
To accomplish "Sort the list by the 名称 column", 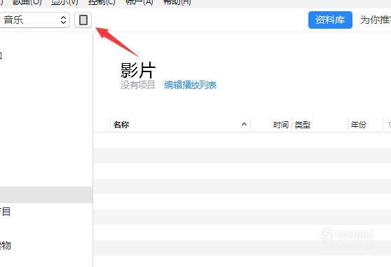I will (x=121, y=125).
